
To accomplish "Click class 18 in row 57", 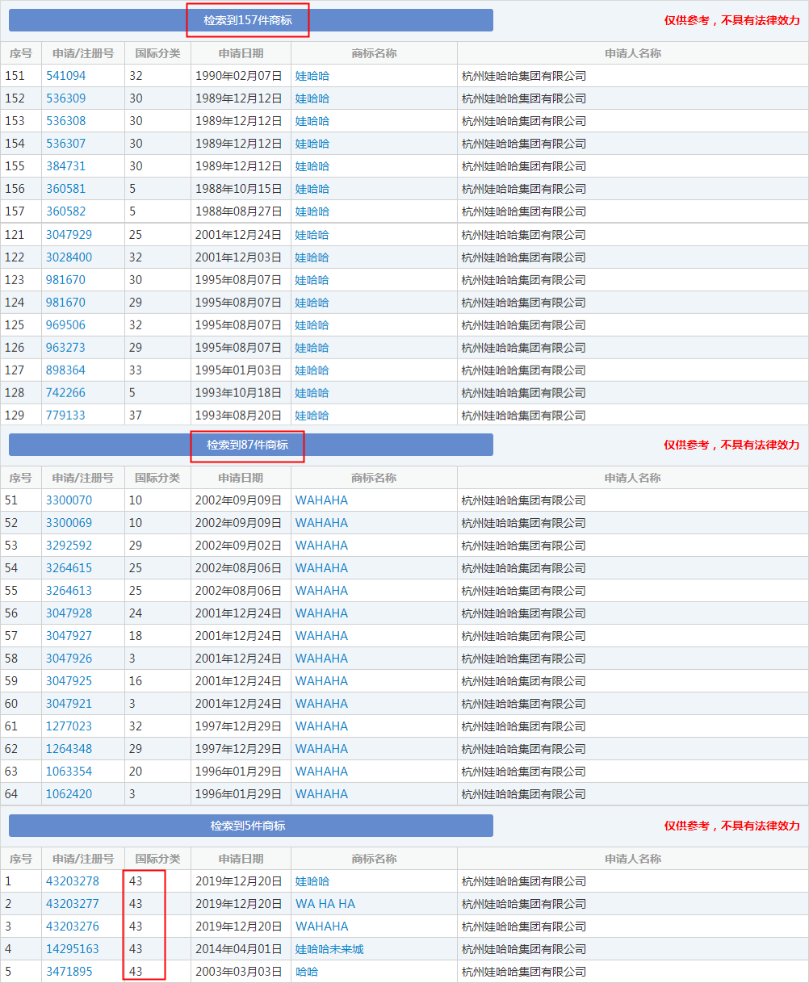I will pyautogui.click(x=136, y=636).
